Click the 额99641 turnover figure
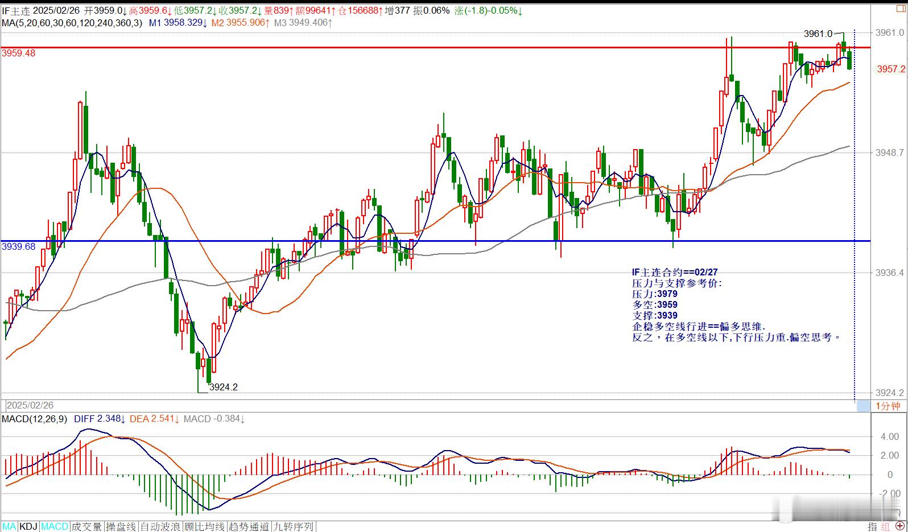This screenshot has height=532, width=908. click(316, 11)
